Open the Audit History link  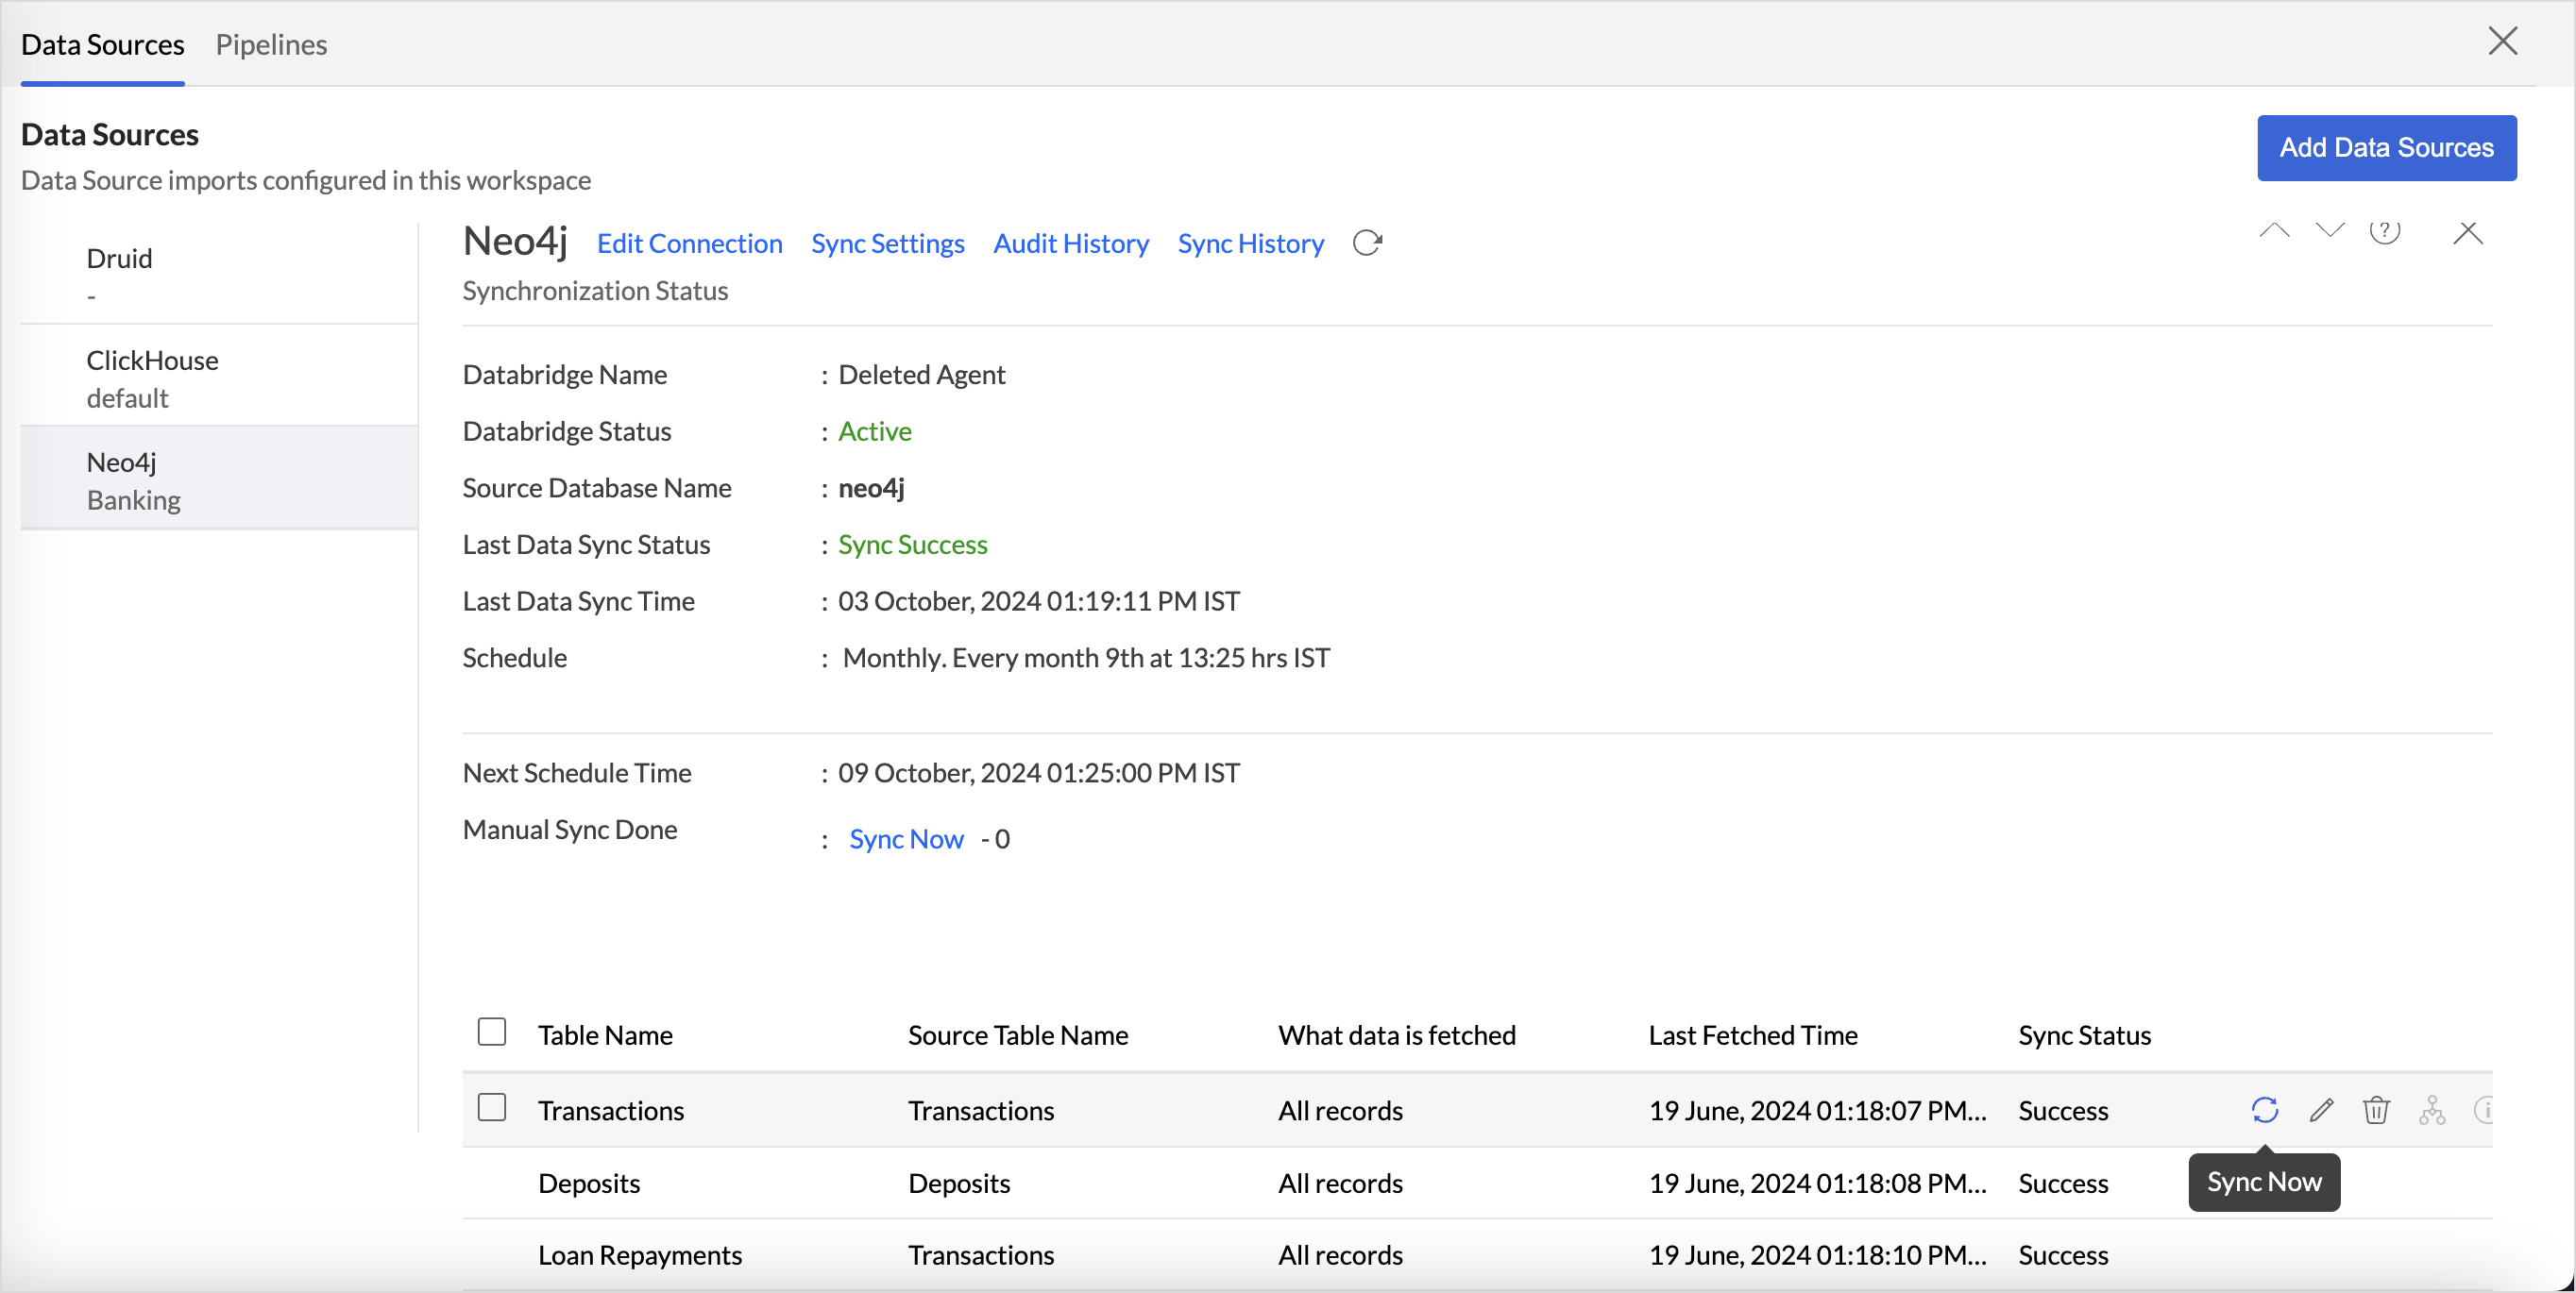[x=1070, y=243]
